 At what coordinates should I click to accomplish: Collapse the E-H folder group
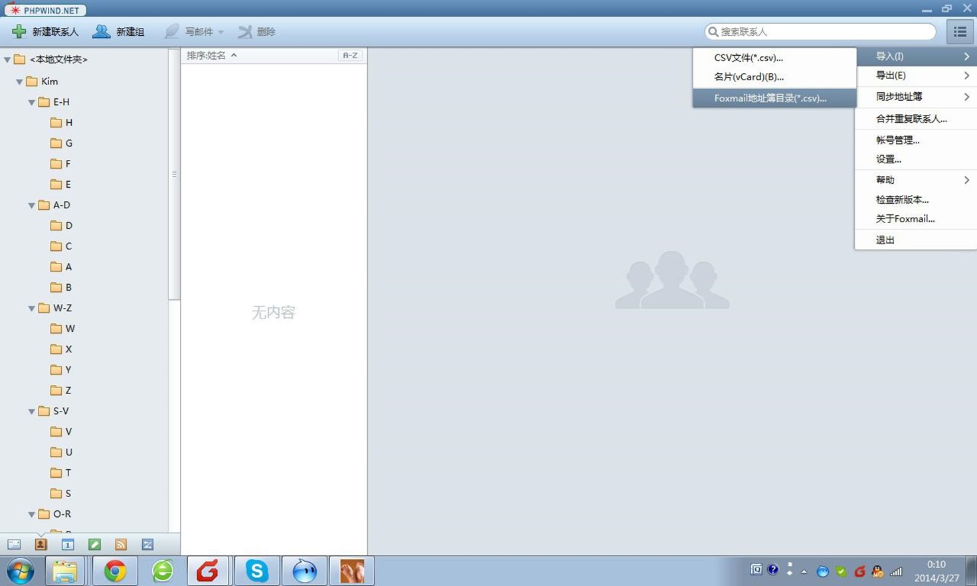[31, 102]
